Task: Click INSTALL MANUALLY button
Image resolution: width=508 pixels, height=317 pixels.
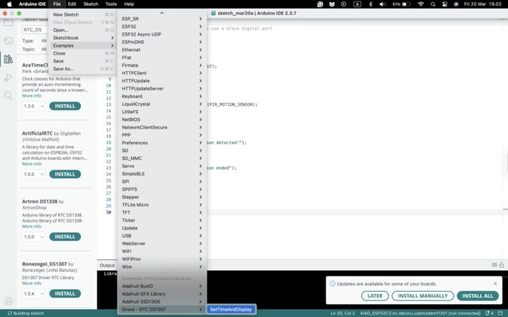Action: pyautogui.click(x=423, y=296)
